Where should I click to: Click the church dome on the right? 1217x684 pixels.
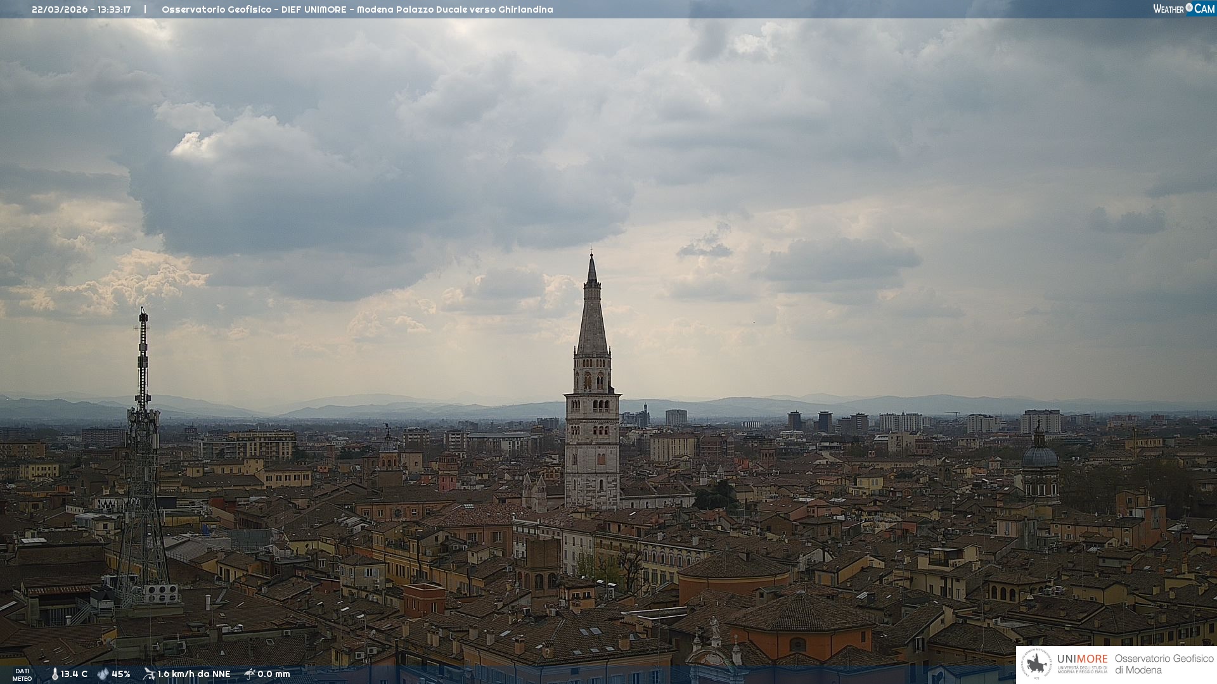[1040, 456]
